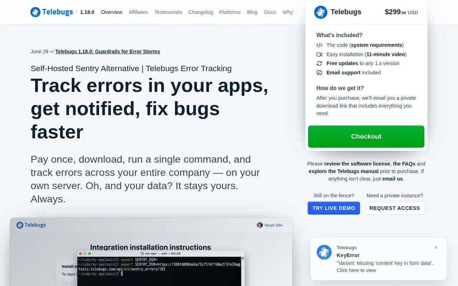The width and height of the screenshot is (458, 286).
Task: Click the Telebugs bug icon in pricing card
Action: [321, 12]
